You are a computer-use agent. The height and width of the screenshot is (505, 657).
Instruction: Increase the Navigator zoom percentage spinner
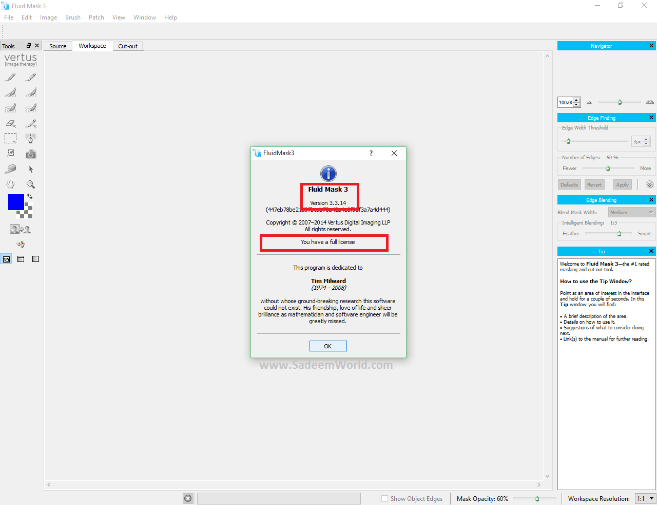click(x=576, y=100)
